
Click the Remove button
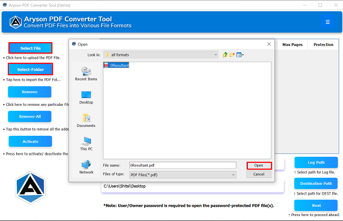click(x=30, y=92)
